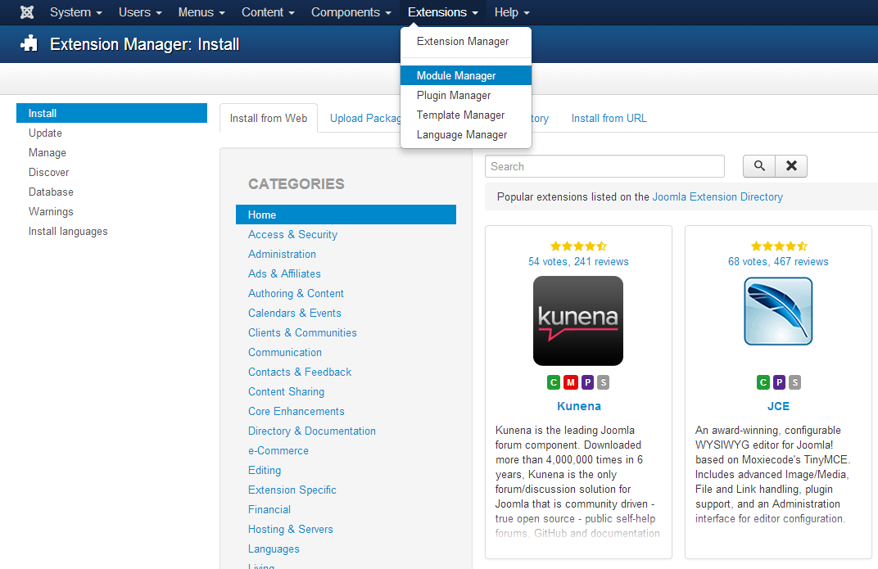Choose Plugin Manager from the dropdown
This screenshot has width=878, height=569.
click(466, 95)
